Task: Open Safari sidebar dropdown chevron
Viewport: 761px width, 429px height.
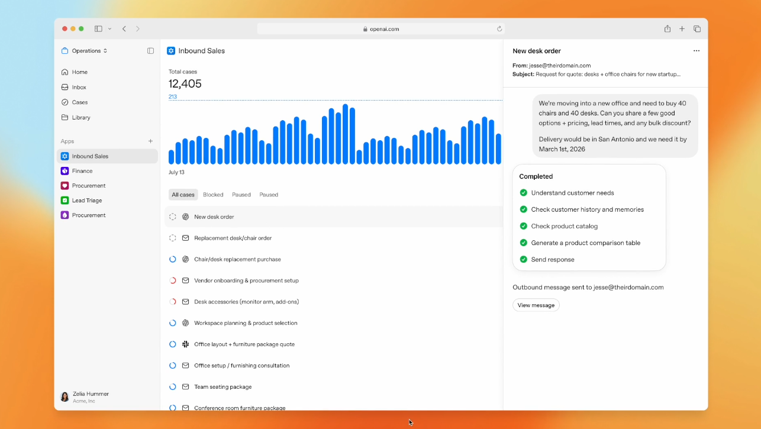Action: (x=109, y=29)
